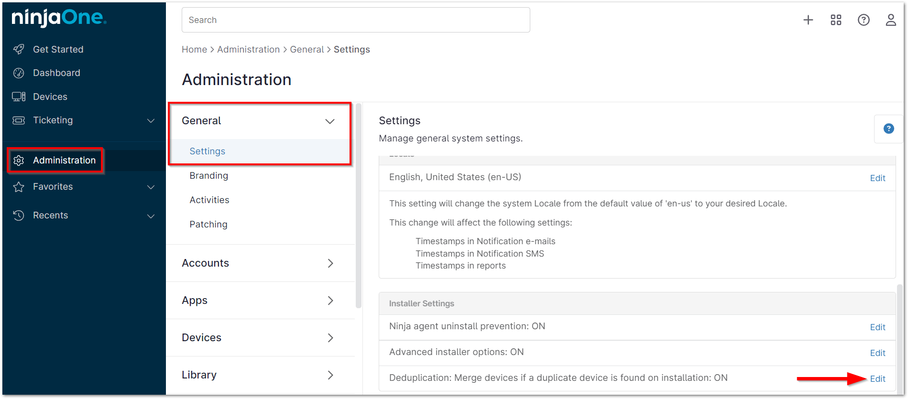The height and width of the screenshot is (399, 908).
Task: Select the Branding menu item
Action: (x=208, y=175)
